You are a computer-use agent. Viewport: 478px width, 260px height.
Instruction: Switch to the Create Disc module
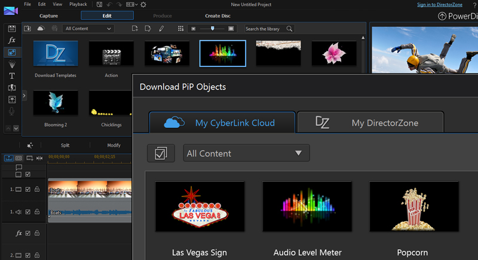(217, 16)
